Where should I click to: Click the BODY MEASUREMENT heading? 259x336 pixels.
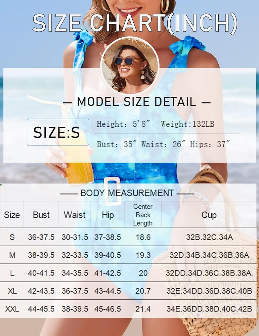(x=127, y=193)
